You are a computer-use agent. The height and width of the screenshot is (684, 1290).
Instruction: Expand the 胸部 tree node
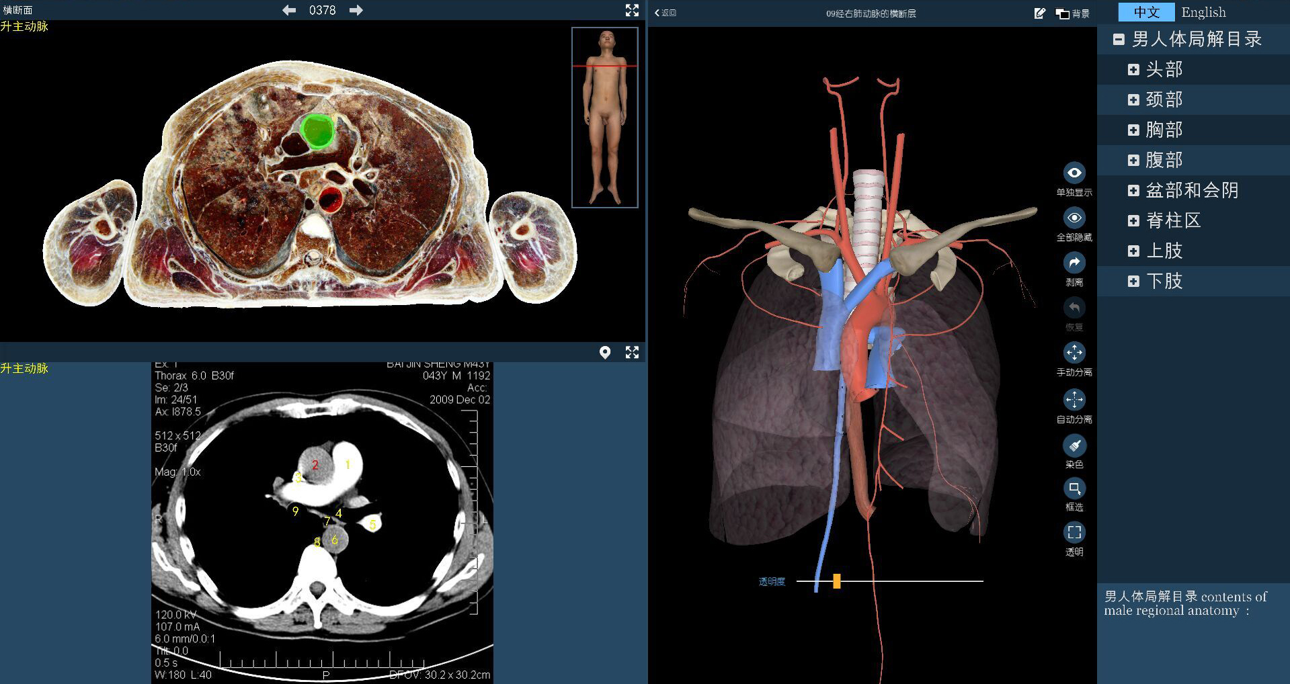pos(1133,130)
